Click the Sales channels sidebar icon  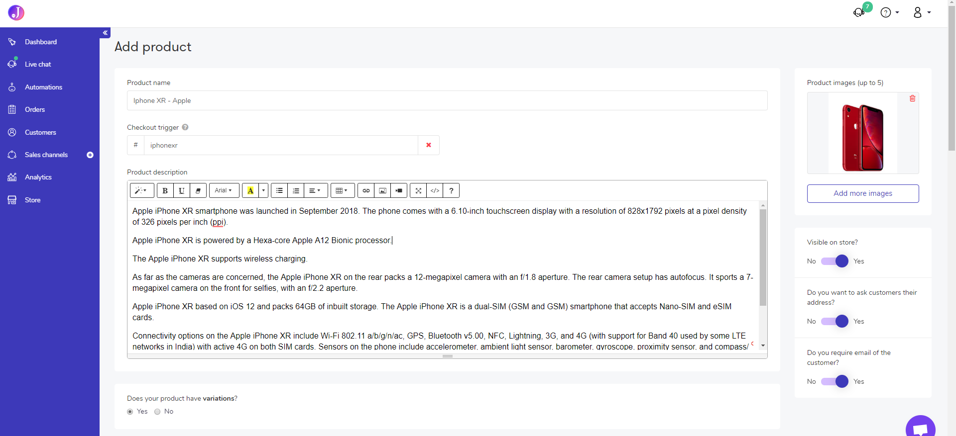coord(12,155)
